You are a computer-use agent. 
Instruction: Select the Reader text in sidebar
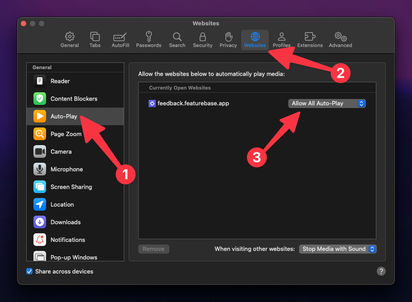click(60, 81)
